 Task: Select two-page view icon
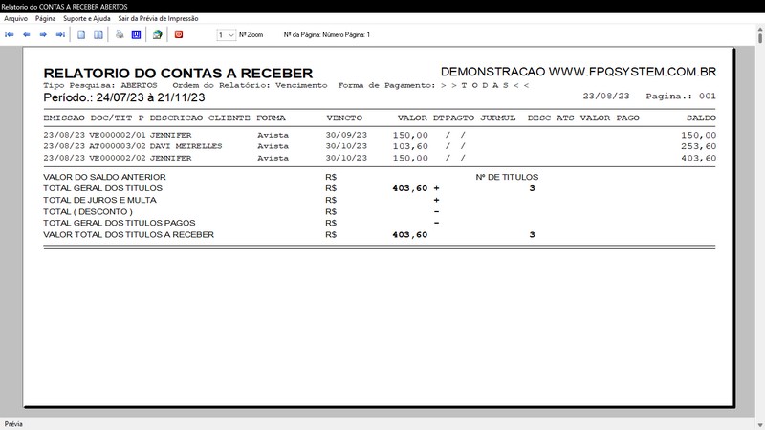(x=98, y=34)
